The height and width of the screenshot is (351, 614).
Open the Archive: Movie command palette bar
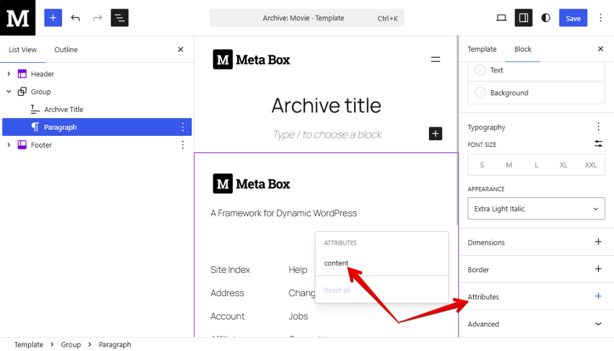click(307, 18)
